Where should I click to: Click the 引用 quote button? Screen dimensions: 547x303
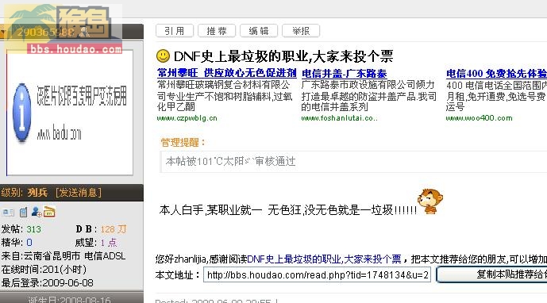pyautogui.click(x=175, y=31)
